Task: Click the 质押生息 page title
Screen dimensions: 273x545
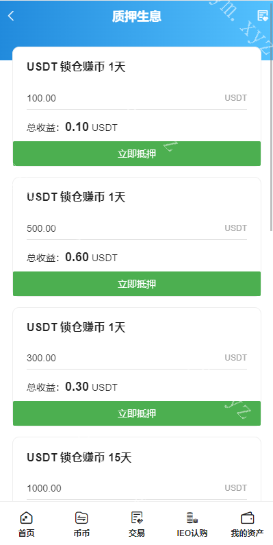Action: pos(137,16)
